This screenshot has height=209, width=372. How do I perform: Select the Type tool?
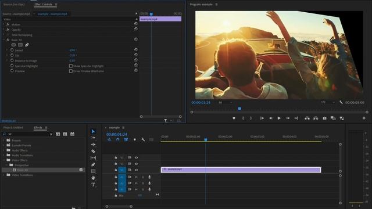click(x=93, y=185)
